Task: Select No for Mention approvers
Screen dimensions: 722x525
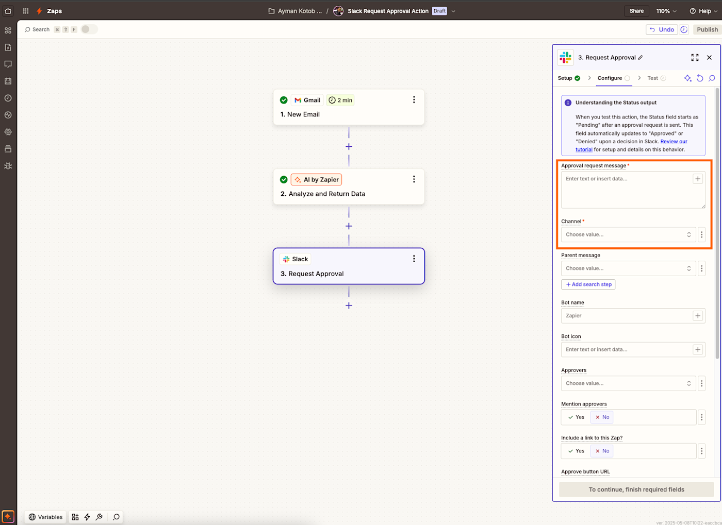Action: click(602, 417)
